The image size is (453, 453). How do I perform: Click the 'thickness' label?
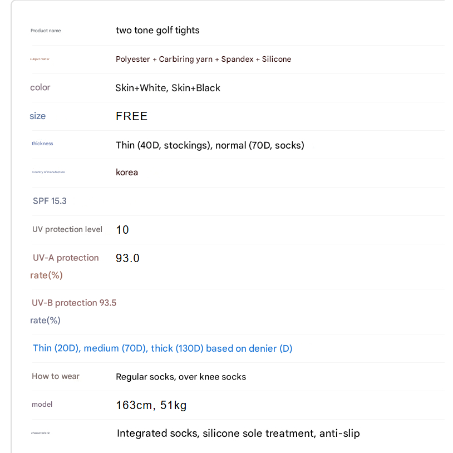pyautogui.click(x=42, y=144)
